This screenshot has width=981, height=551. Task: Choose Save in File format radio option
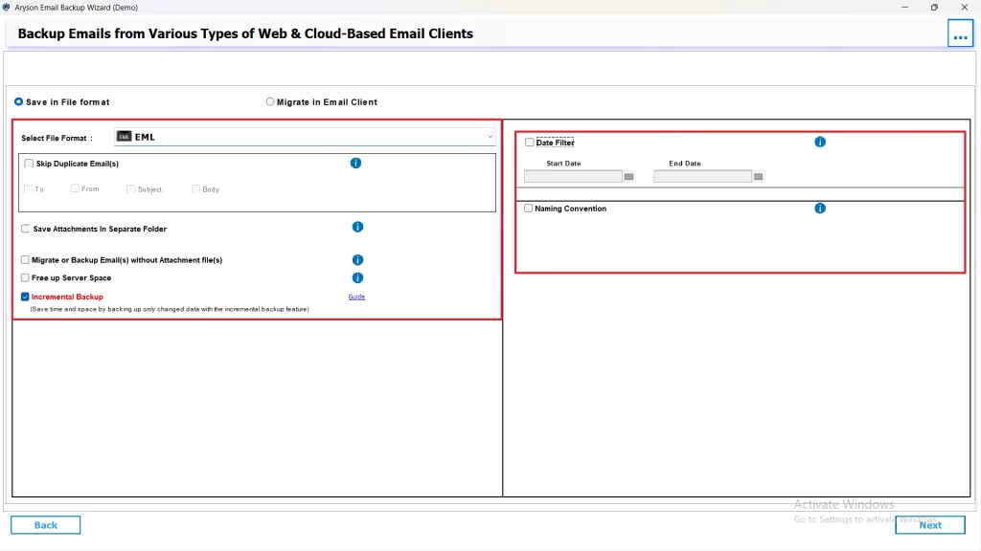18,101
